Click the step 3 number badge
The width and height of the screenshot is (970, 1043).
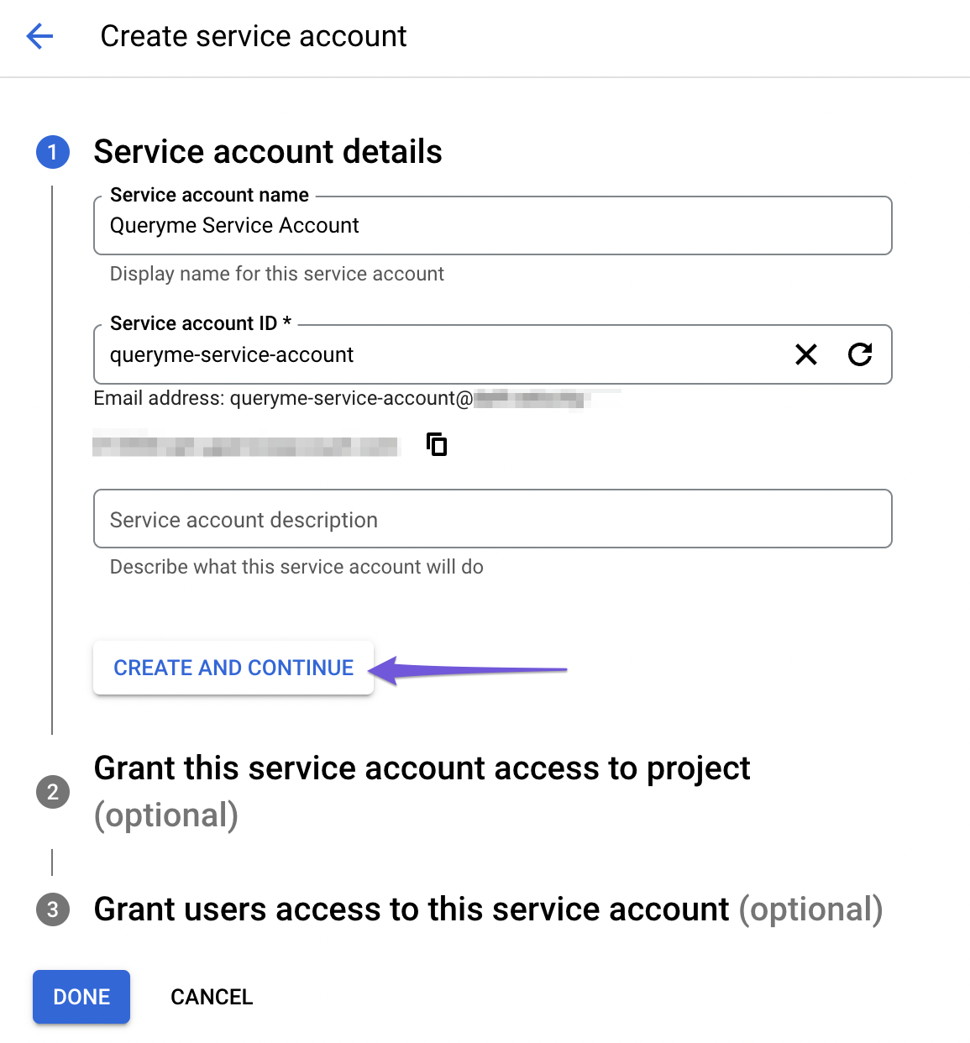(x=53, y=909)
